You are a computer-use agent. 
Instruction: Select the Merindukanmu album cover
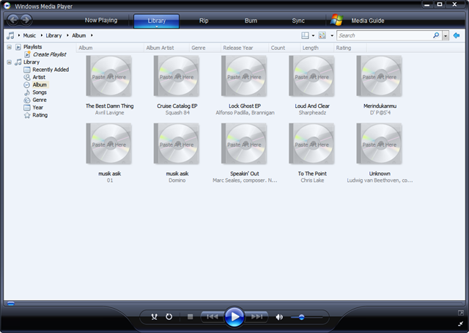pos(380,76)
